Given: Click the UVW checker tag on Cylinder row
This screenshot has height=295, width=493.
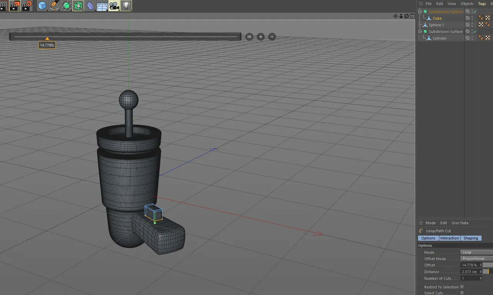Looking at the screenshot, I should tap(488, 38).
